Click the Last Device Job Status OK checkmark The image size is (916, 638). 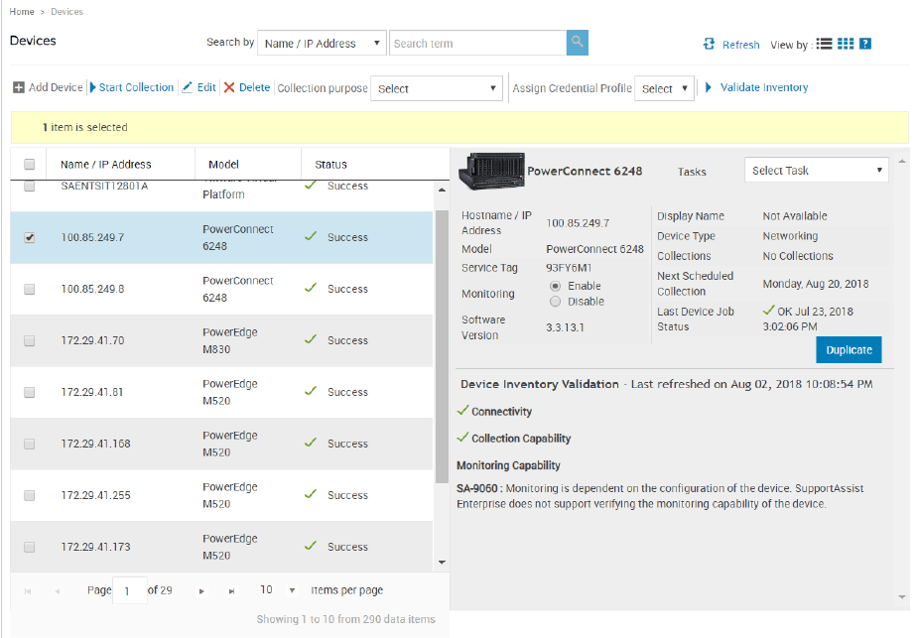(x=769, y=311)
